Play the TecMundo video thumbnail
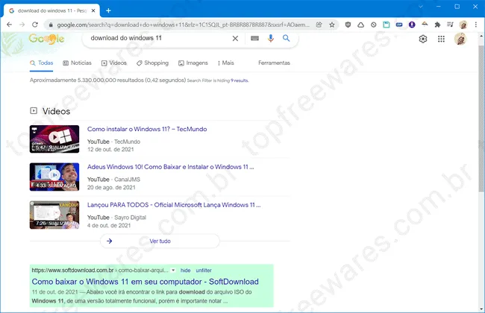 (54, 139)
